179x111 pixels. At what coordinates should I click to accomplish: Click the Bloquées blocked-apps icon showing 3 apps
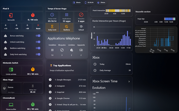tap(81, 15)
